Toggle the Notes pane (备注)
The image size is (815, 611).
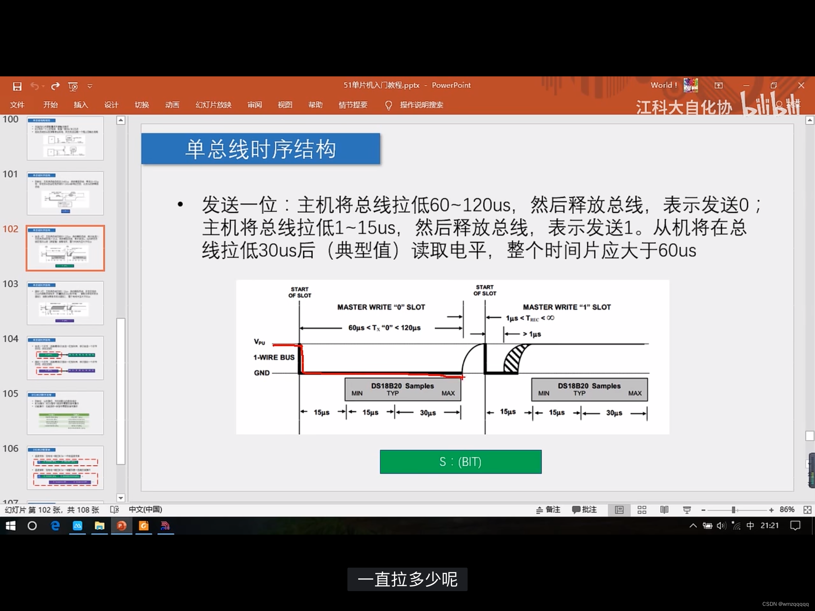(x=548, y=510)
